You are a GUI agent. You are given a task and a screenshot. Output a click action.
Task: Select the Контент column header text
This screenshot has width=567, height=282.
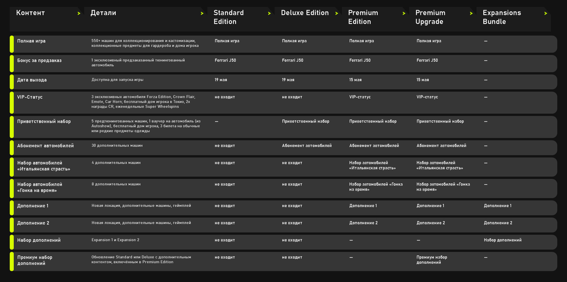click(x=31, y=13)
